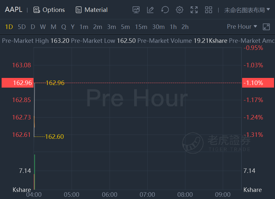Select the drawing pencil edit icon
Screen dimensions: 275x199
[150, 10]
